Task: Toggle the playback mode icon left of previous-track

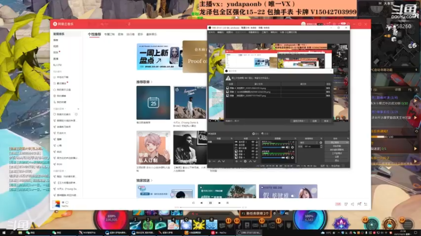Action: (x=193, y=203)
